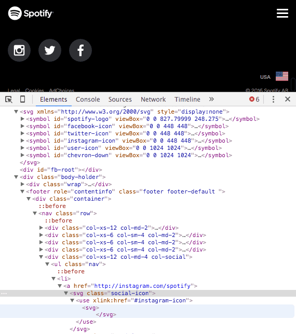Open Spotify's Instagram social icon
The height and width of the screenshot is (334, 296).
[x=19, y=50]
